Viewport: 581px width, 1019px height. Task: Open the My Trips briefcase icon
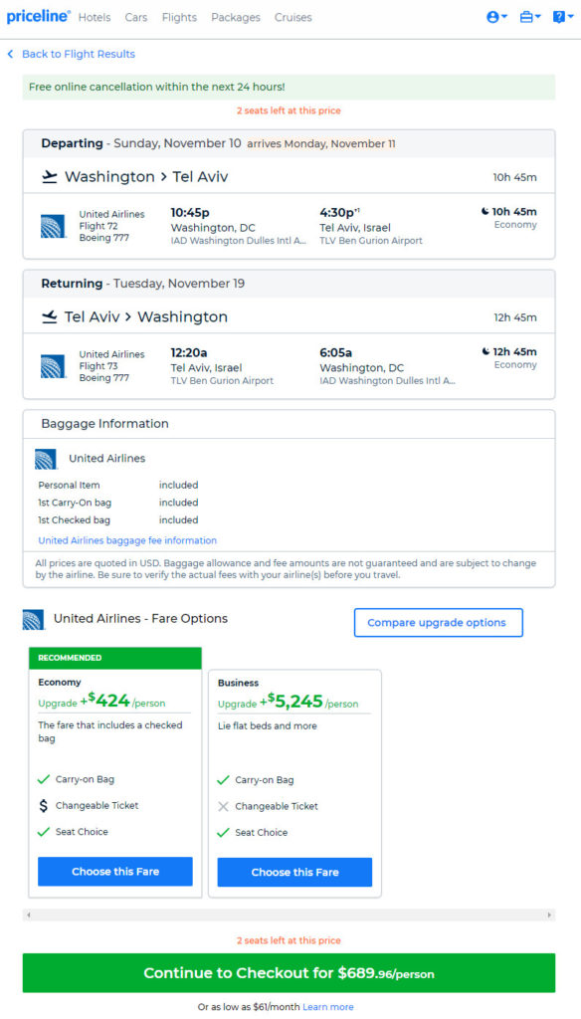click(529, 18)
